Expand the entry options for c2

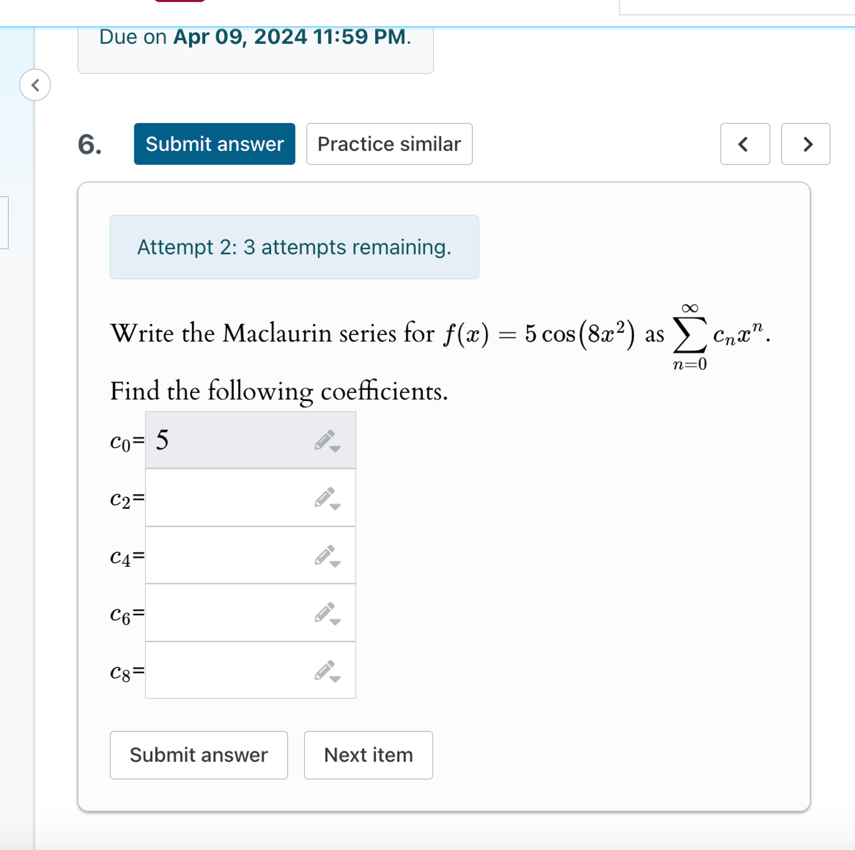click(337, 507)
